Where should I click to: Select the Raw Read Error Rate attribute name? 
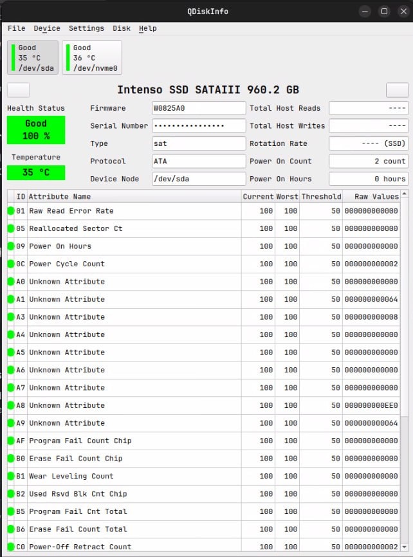tap(71, 211)
